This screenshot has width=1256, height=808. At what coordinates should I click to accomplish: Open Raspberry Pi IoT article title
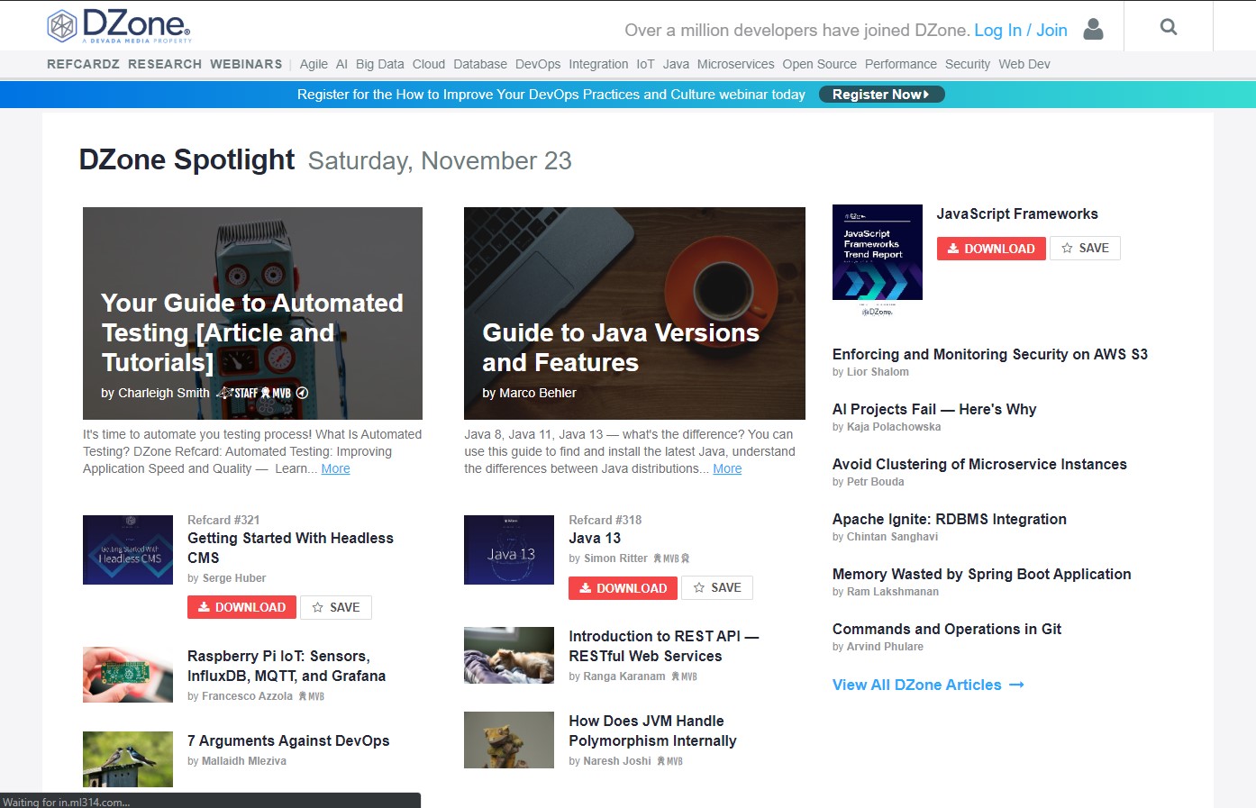(287, 666)
